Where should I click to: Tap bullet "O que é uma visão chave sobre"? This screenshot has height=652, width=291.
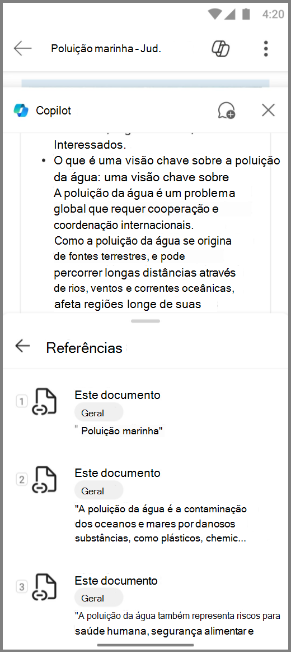point(167,160)
